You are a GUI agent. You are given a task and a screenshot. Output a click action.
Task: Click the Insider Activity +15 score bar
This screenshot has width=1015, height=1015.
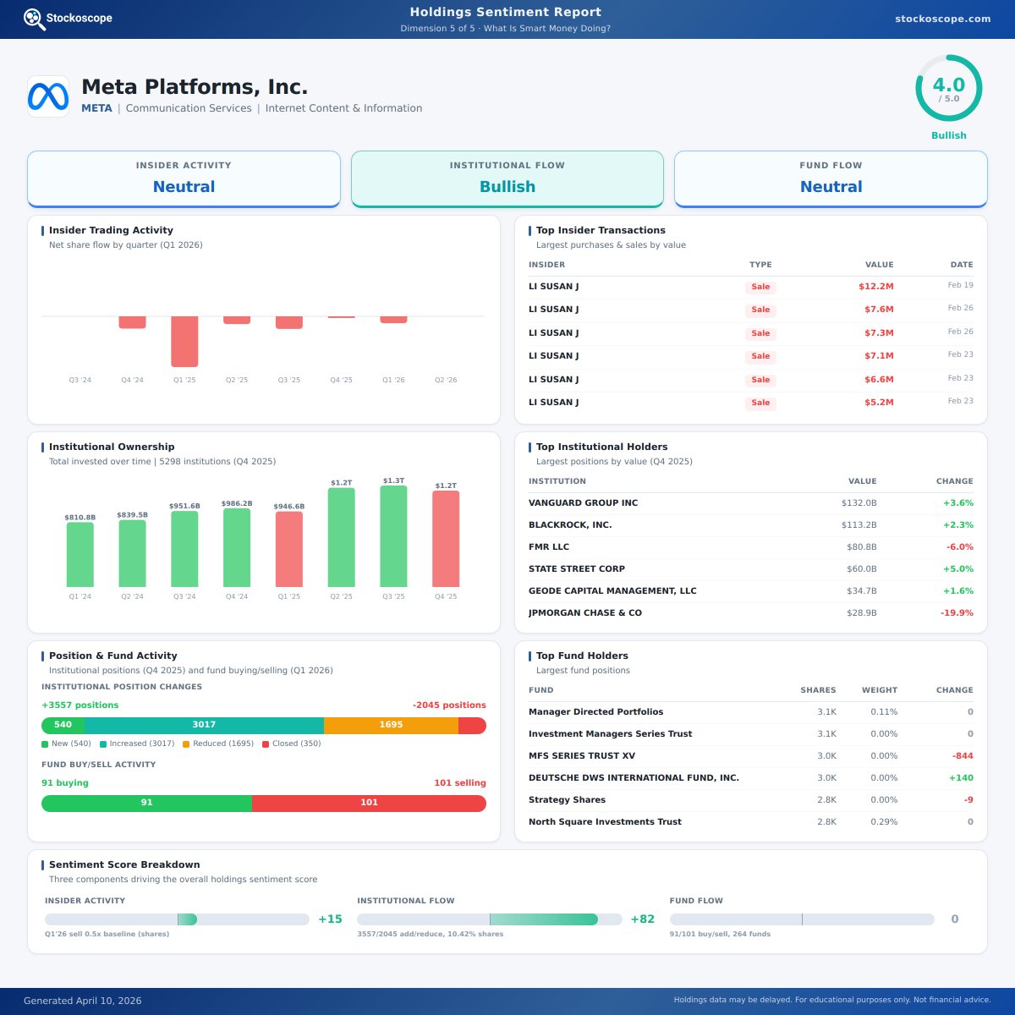pyautogui.click(x=177, y=919)
